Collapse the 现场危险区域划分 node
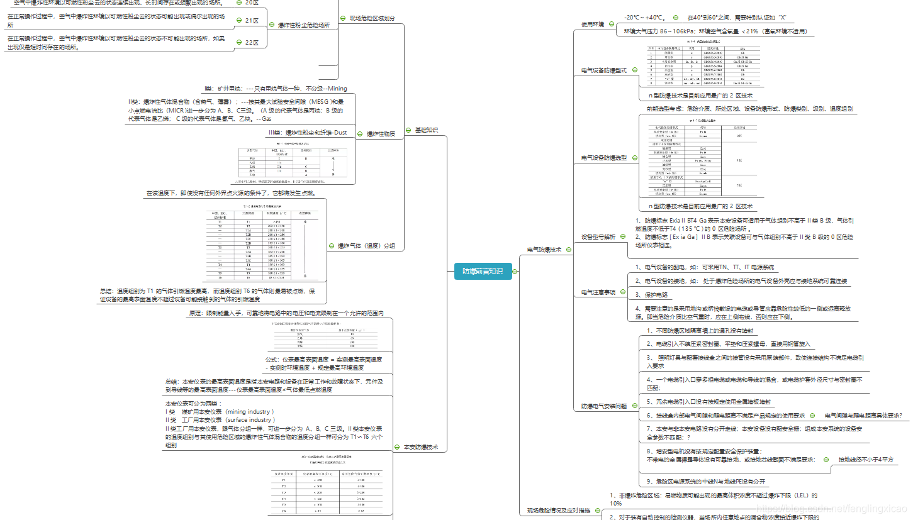 coord(343,18)
